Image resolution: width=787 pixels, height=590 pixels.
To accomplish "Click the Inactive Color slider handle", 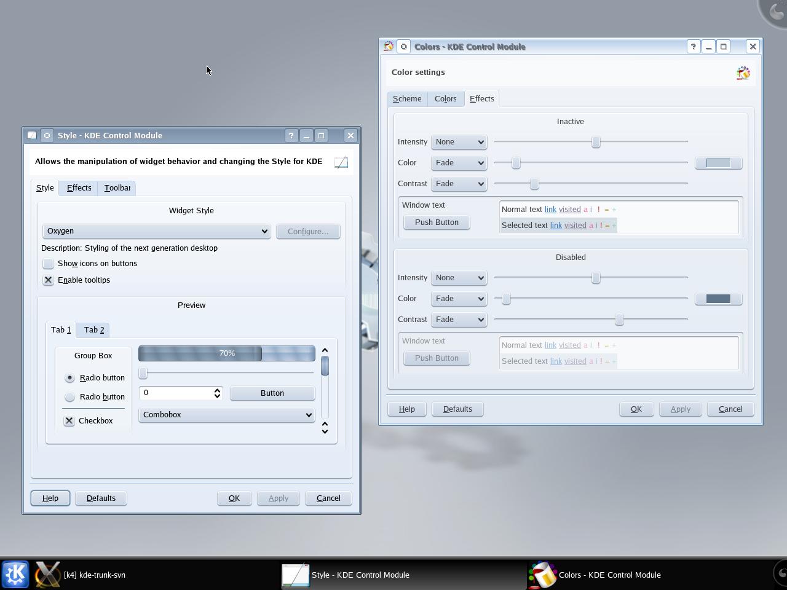I will tap(516, 163).
